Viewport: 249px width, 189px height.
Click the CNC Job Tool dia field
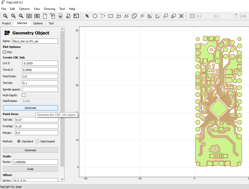[x=40, y=83]
